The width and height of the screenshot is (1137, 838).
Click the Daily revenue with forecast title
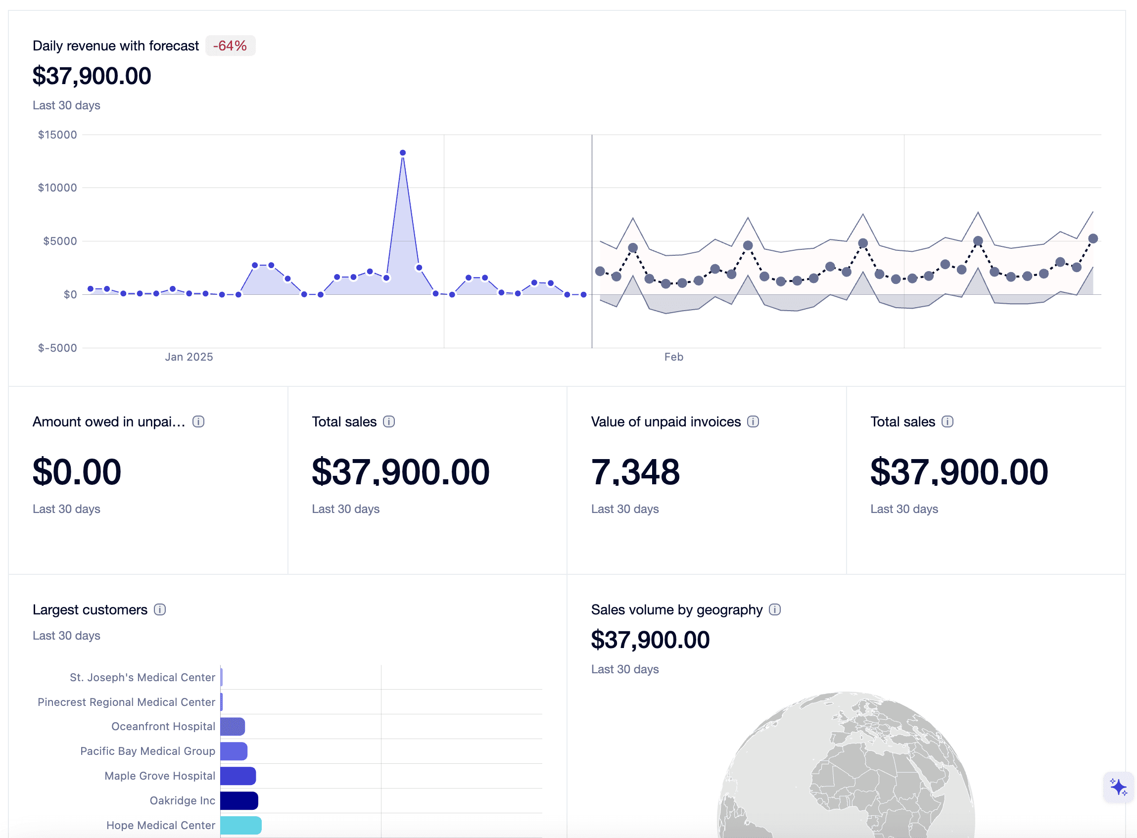(x=116, y=46)
